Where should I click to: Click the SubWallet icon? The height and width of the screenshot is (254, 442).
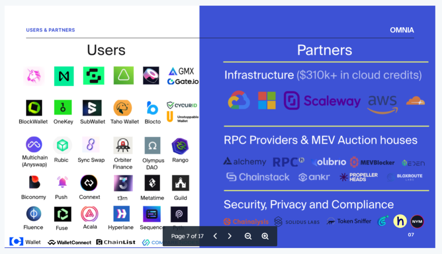(92, 107)
